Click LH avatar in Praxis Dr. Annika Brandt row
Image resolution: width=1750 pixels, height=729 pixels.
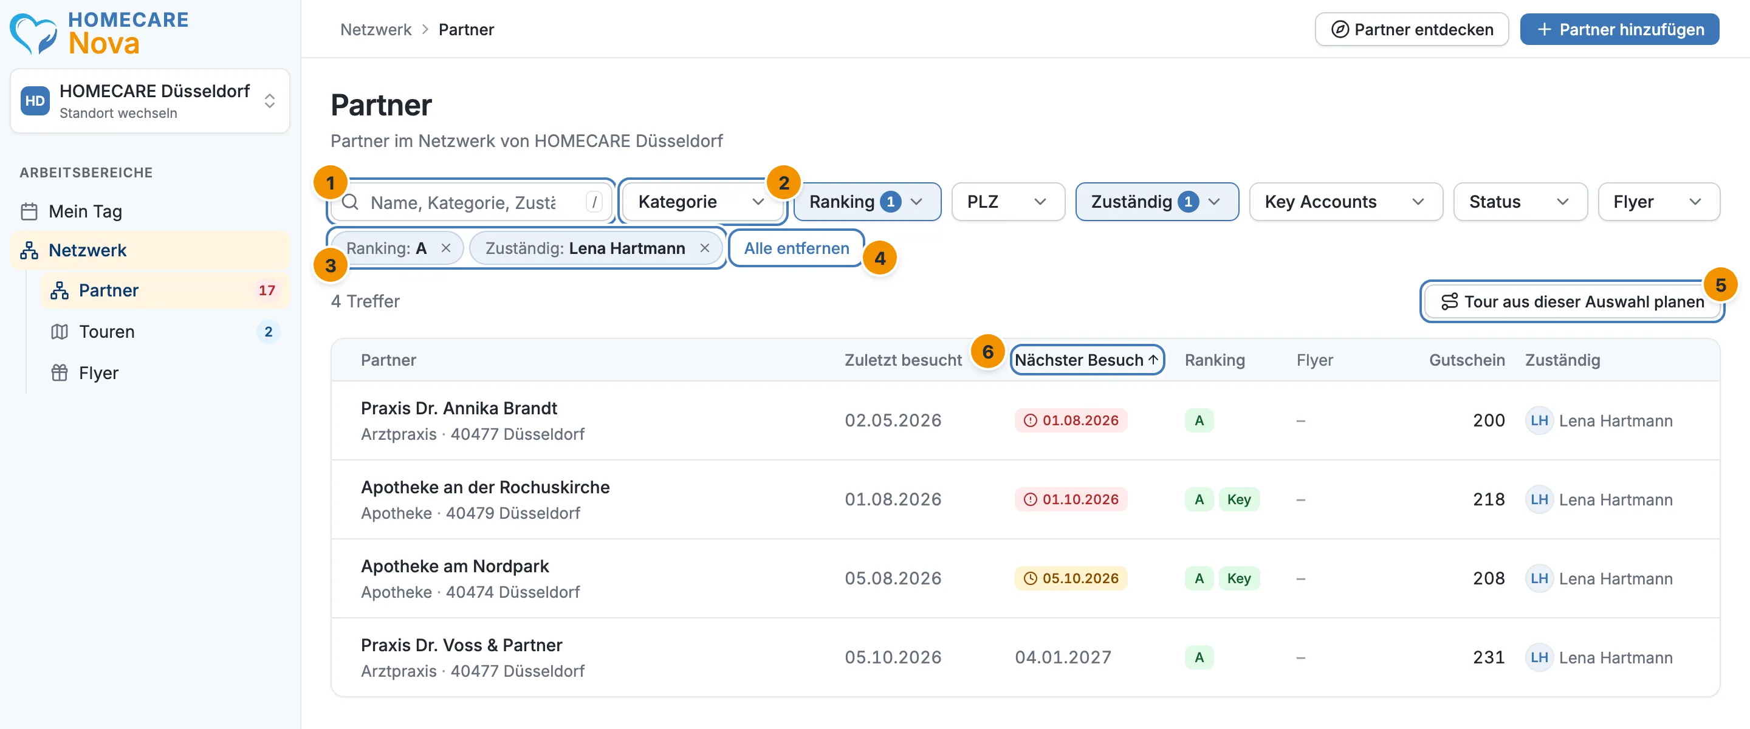pyautogui.click(x=1539, y=420)
